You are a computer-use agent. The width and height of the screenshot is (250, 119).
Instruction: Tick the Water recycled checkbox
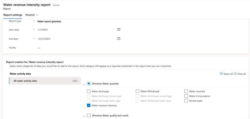pyautogui.click(x=186, y=91)
